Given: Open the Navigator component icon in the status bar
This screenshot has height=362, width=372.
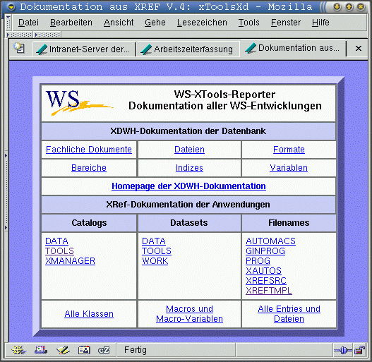Looking at the screenshot, I should coord(19,350).
